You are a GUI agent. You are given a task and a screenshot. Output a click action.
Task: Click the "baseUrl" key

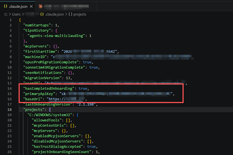(33, 99)
